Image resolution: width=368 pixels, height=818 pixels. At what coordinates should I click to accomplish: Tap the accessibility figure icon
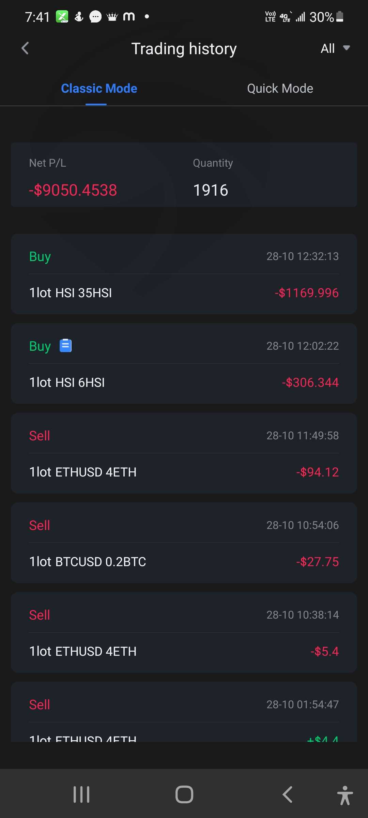click(345, 795)
